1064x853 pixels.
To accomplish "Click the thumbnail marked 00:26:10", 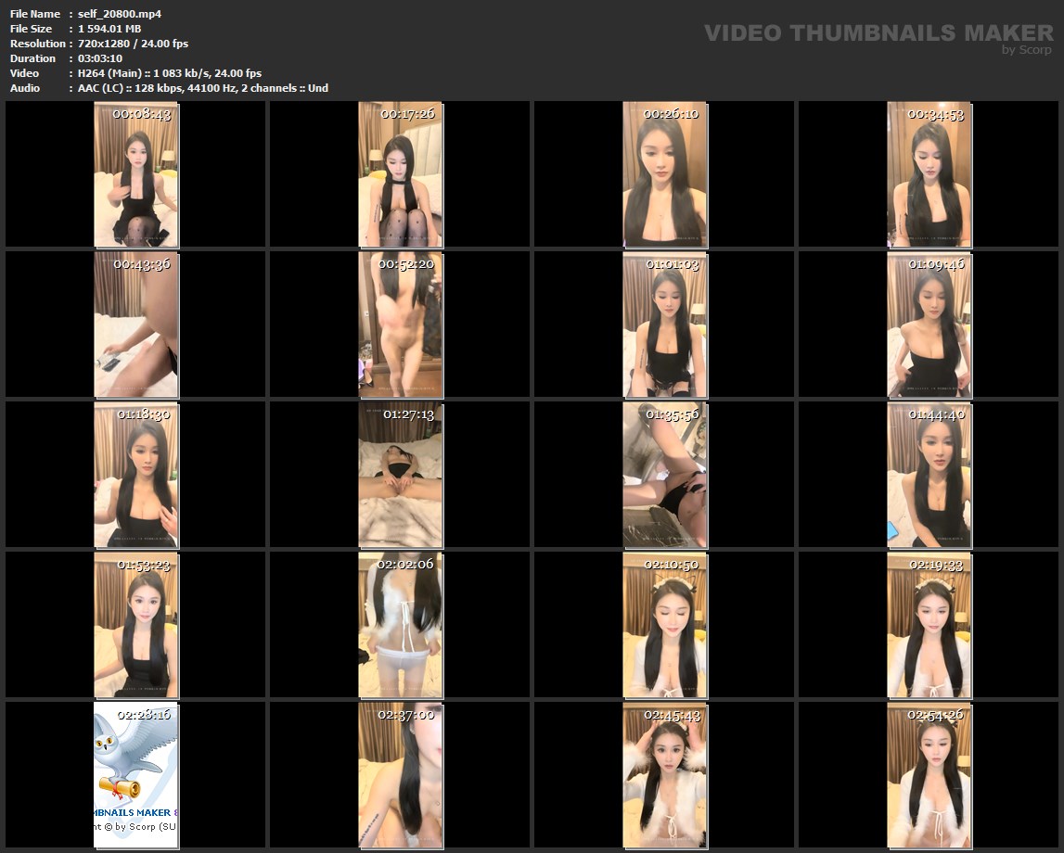I will tap(664, 174).
